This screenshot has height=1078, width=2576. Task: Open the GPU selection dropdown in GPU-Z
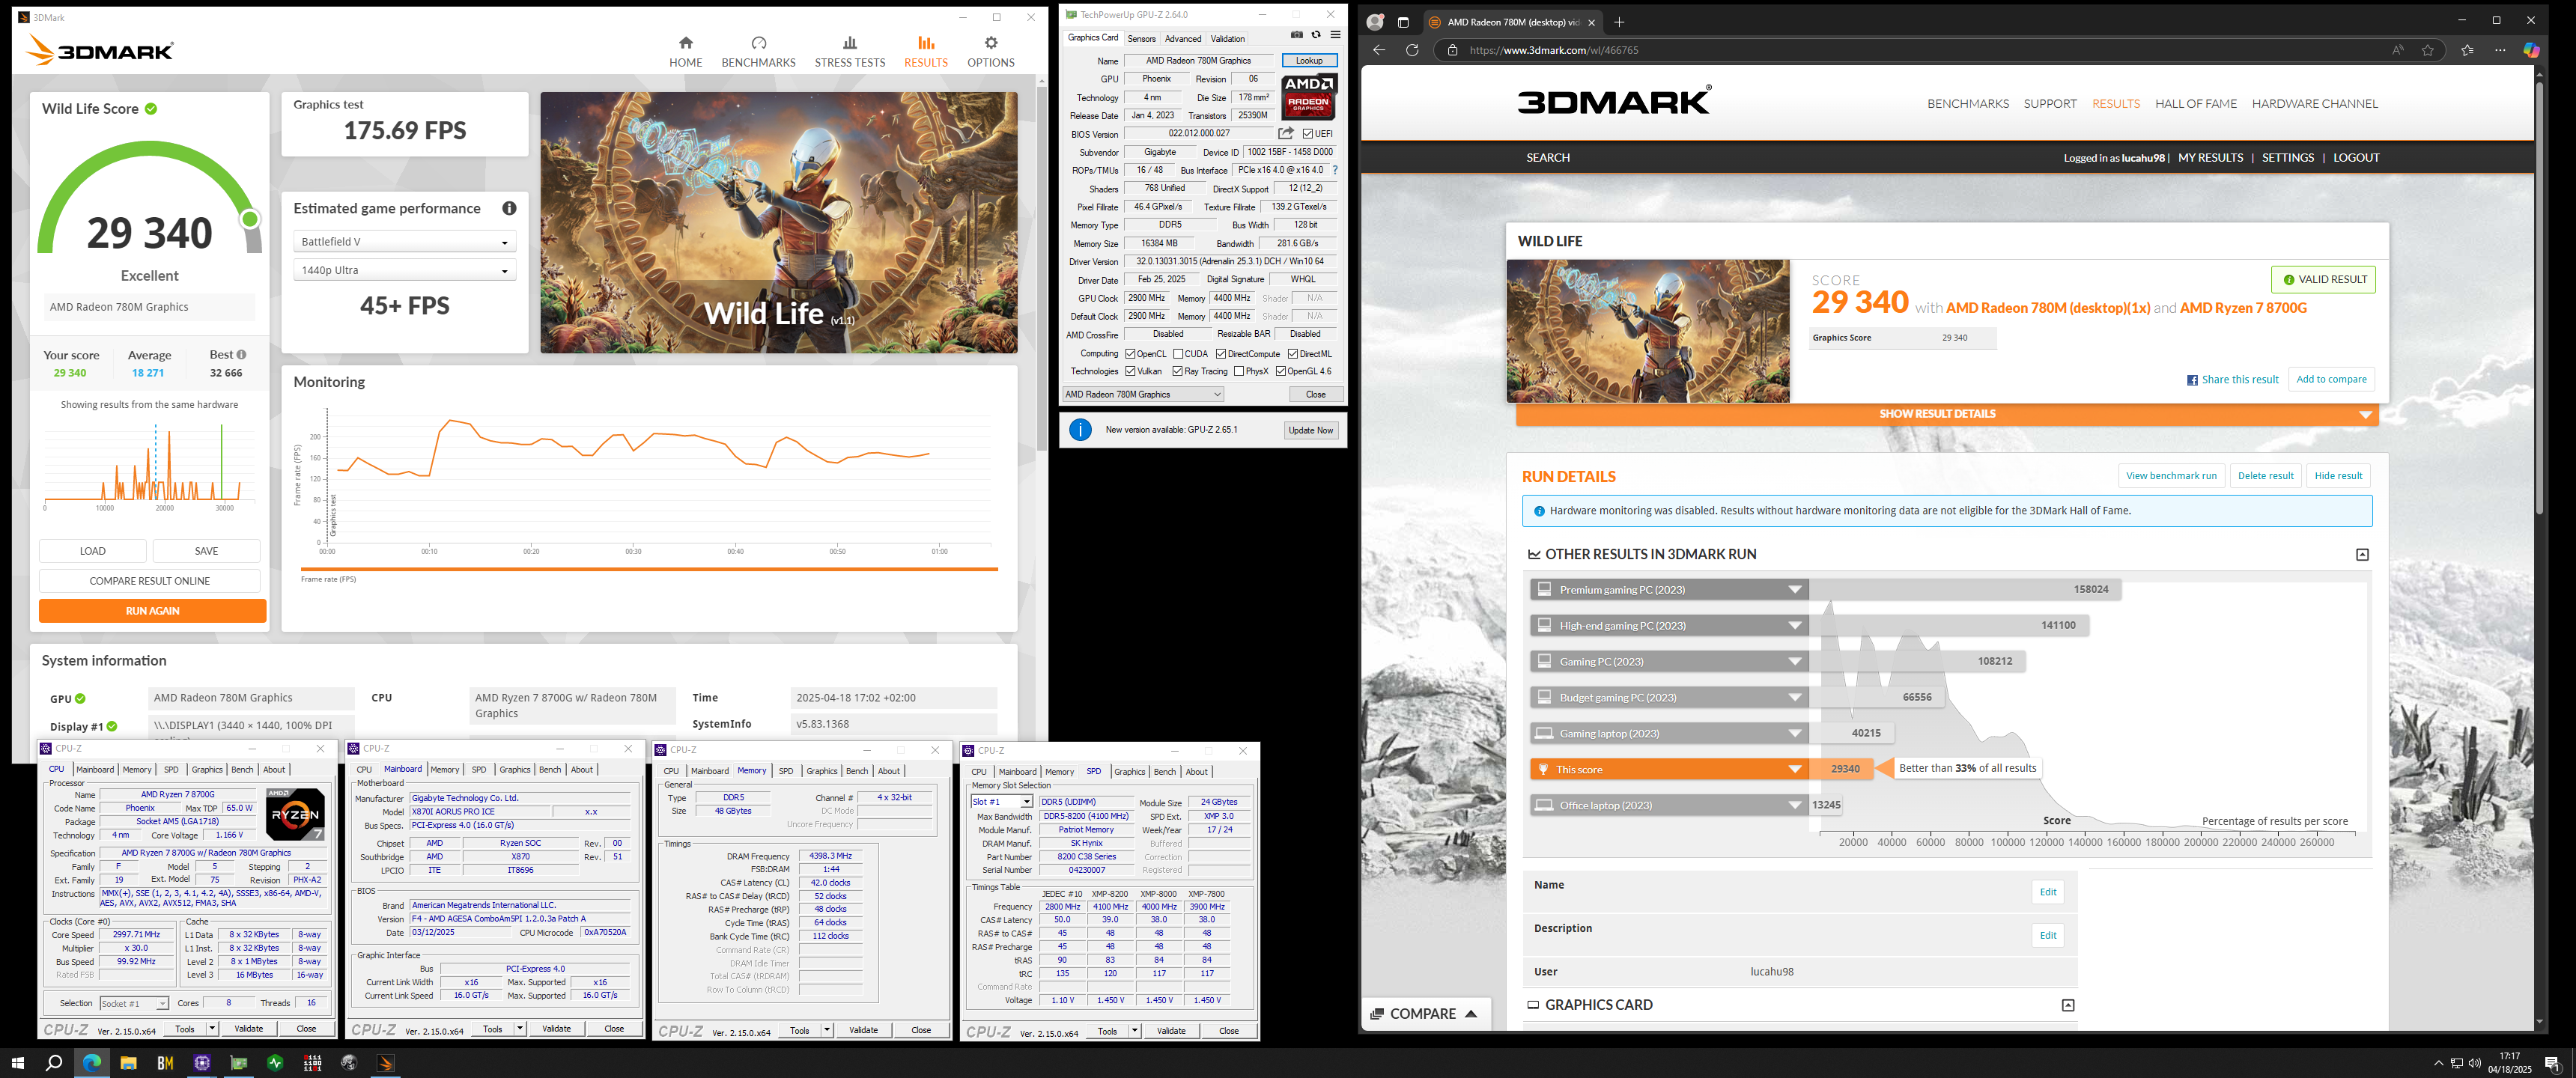(x=1143, y=394)
